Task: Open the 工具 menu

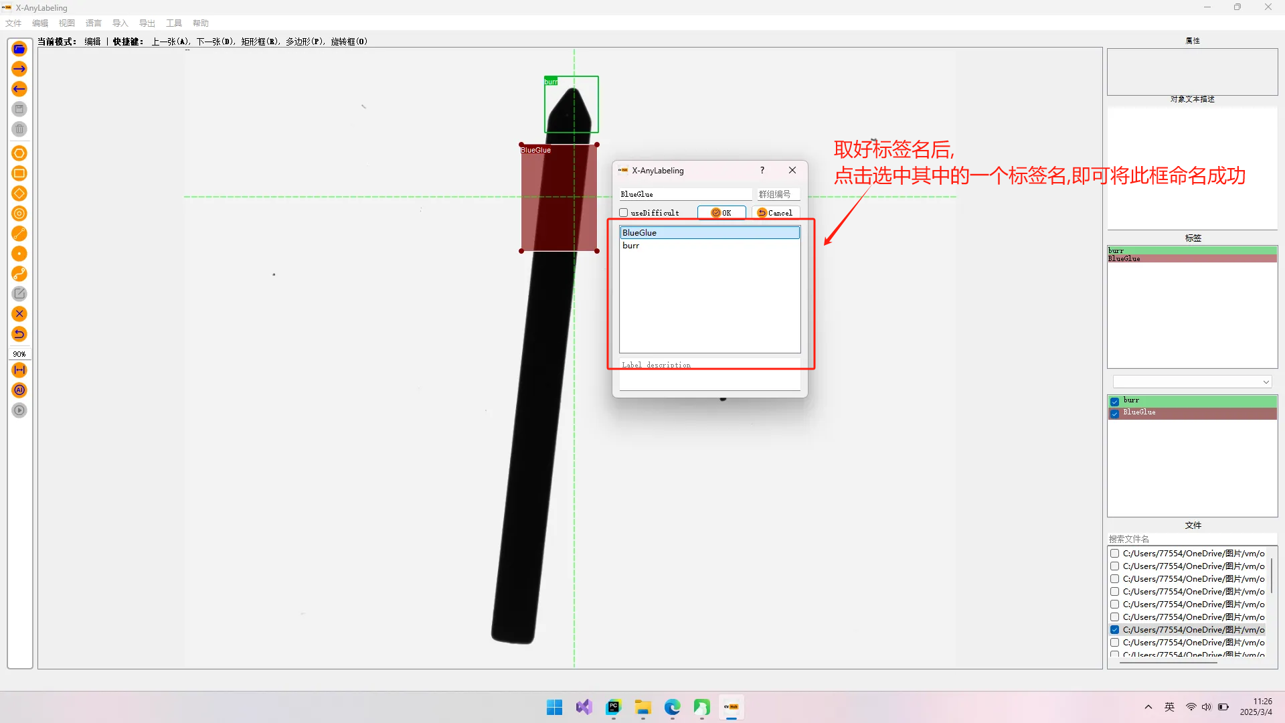Action: (x=173, y=23)
